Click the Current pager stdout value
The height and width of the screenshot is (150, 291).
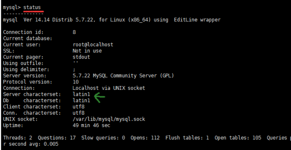click(x=81, y=57)
